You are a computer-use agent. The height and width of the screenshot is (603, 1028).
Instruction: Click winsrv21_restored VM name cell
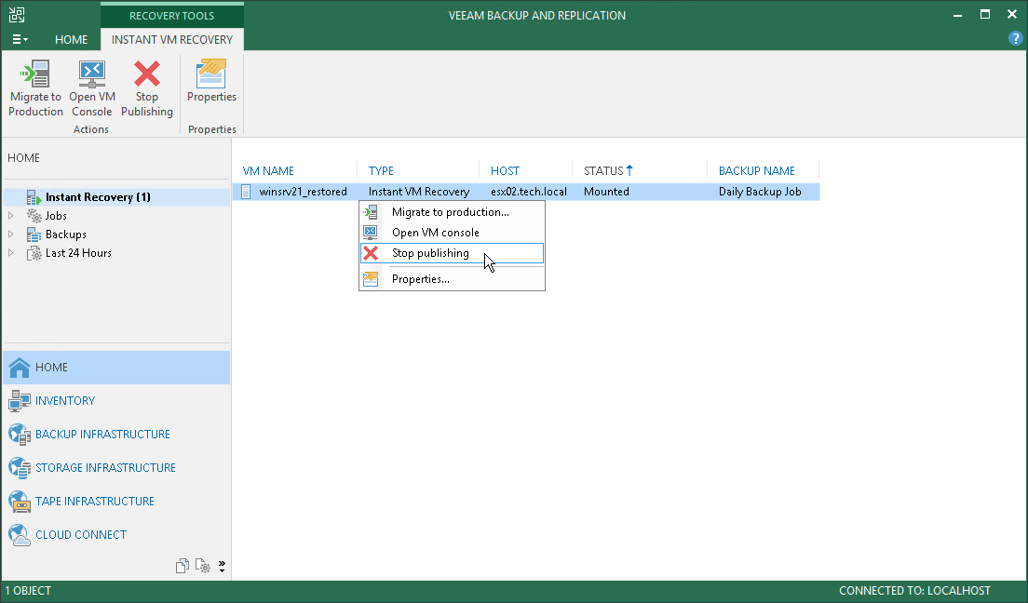tap(303, 192)
